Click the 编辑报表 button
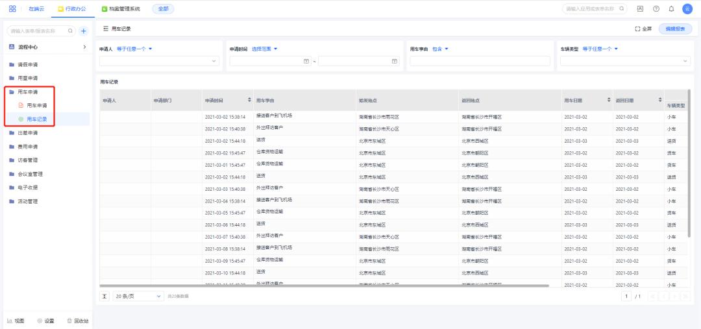This screenshot has width=701, height=329. point(675,29)
